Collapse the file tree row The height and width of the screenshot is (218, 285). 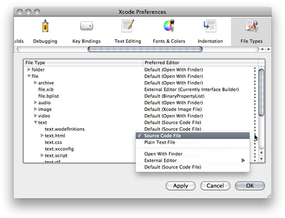coord(29,76)
